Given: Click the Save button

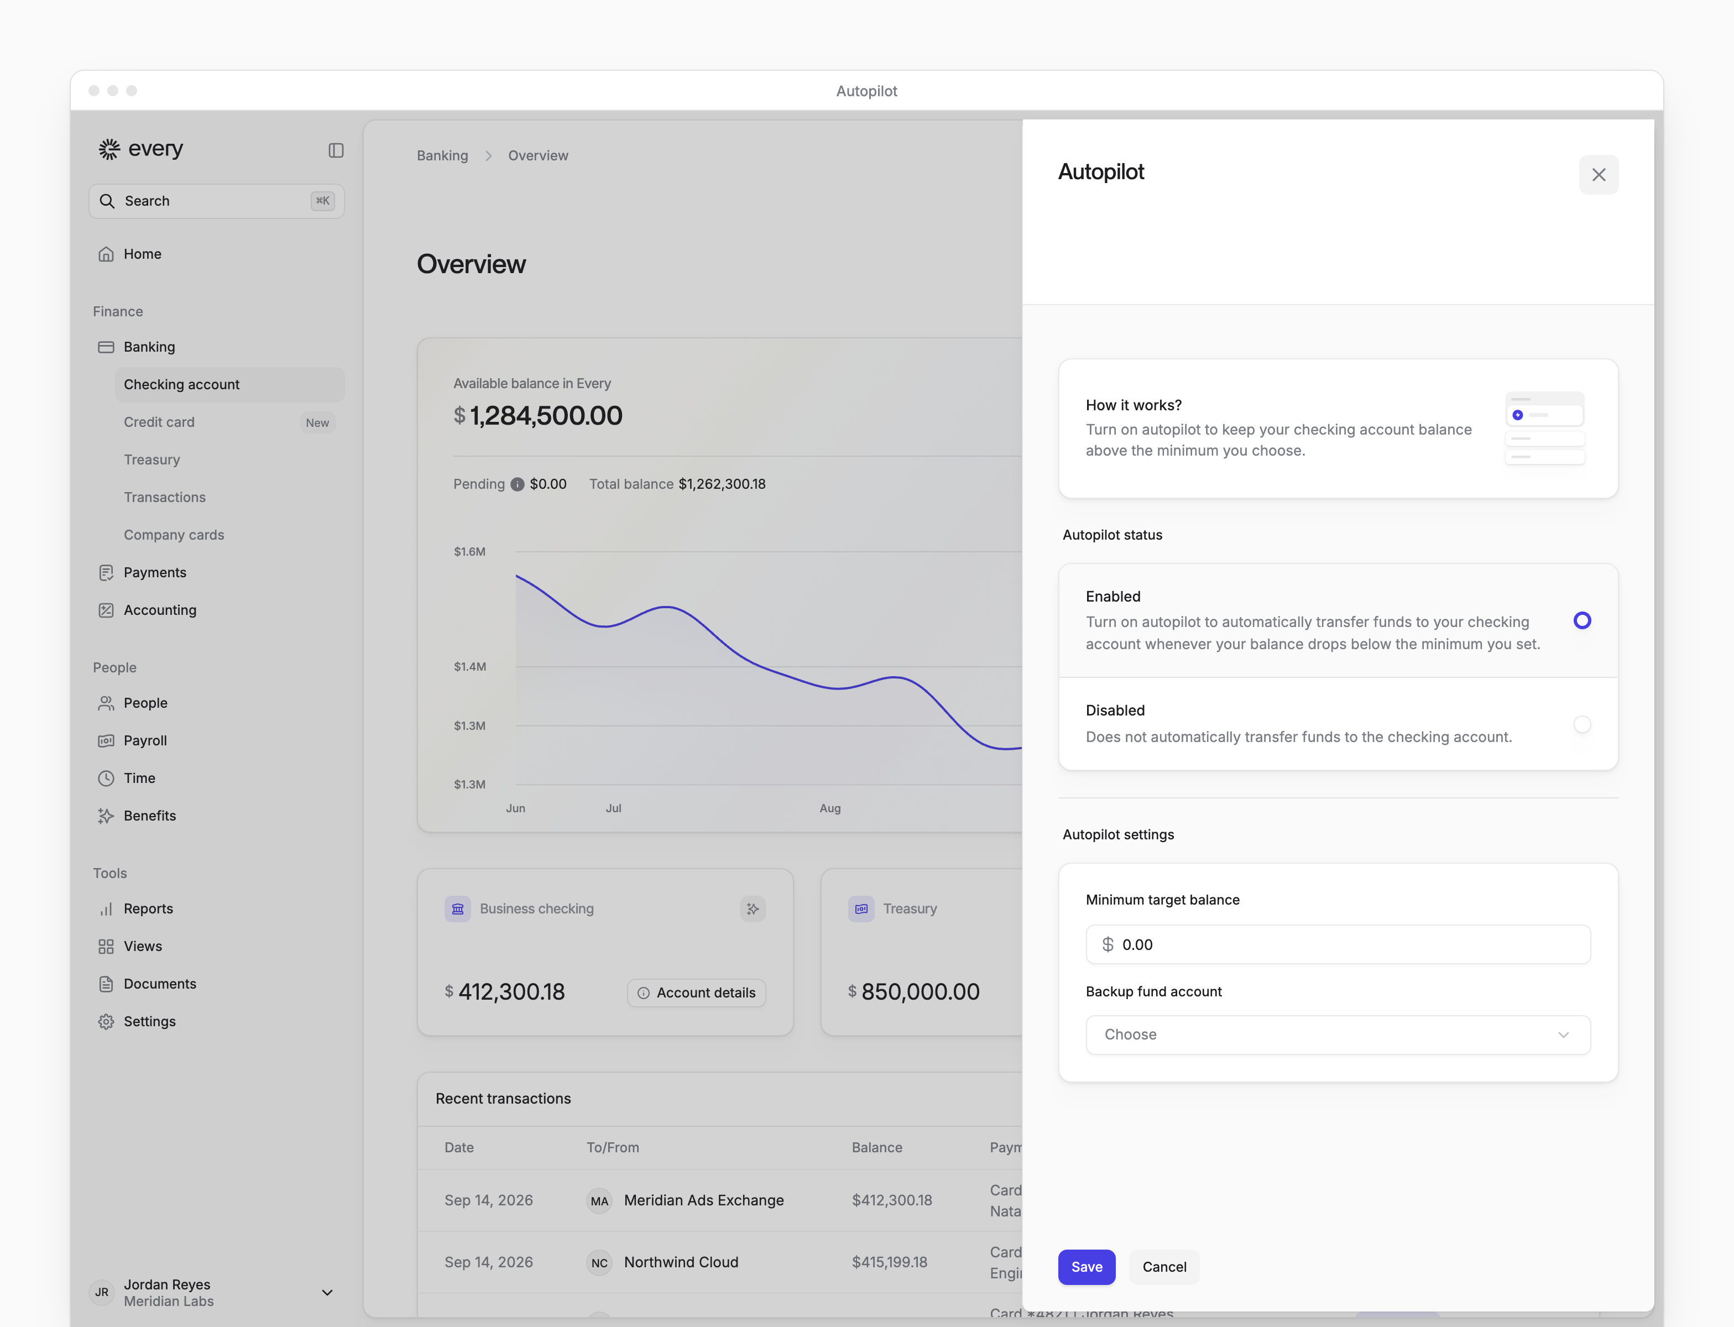Looking at the screenshot, I should 1086,1267.
